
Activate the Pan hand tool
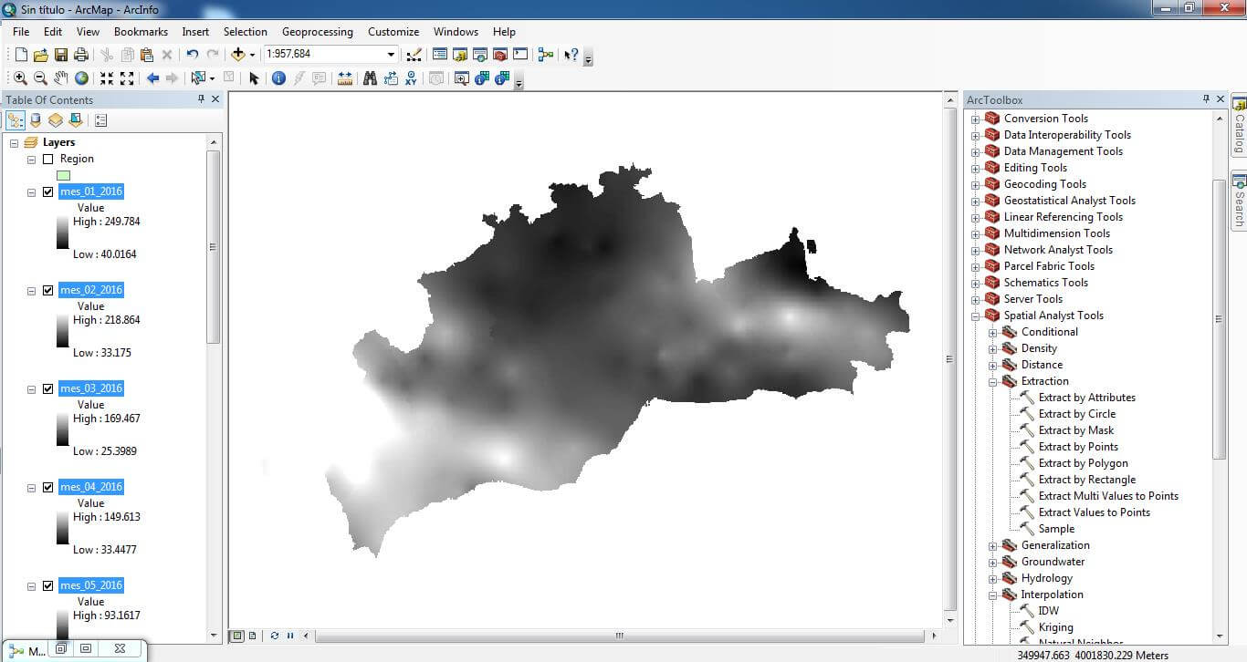pyautogui.click(x=61, y=78)
